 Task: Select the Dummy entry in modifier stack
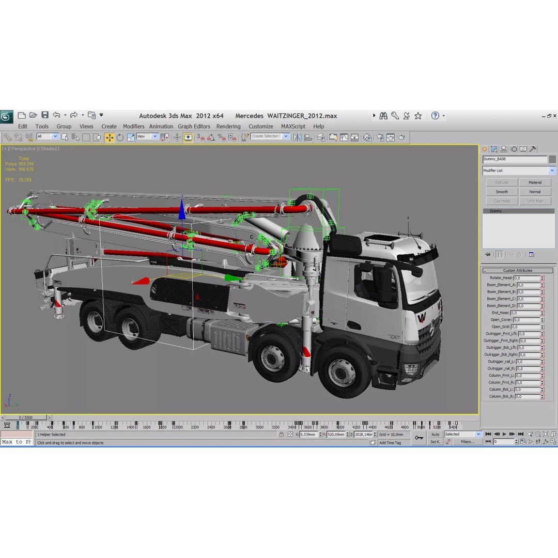[518, 211]
